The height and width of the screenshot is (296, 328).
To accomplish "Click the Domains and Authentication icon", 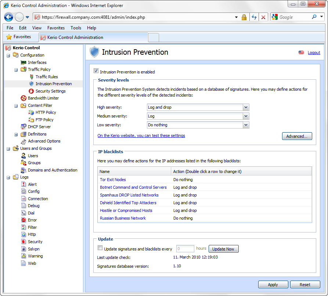I will point(24,170).
